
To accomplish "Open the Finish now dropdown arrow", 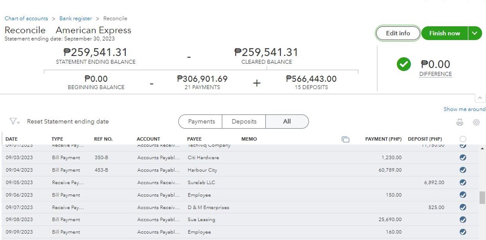I will tap(475, 33).
